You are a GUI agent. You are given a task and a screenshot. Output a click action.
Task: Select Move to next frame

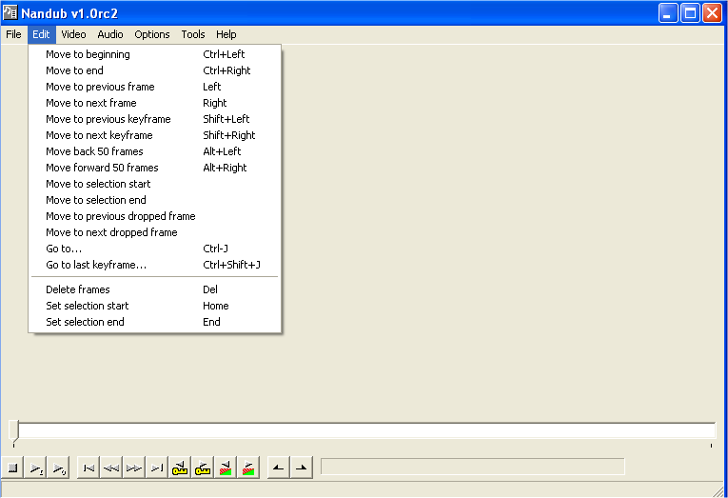[x=154, y=103]
